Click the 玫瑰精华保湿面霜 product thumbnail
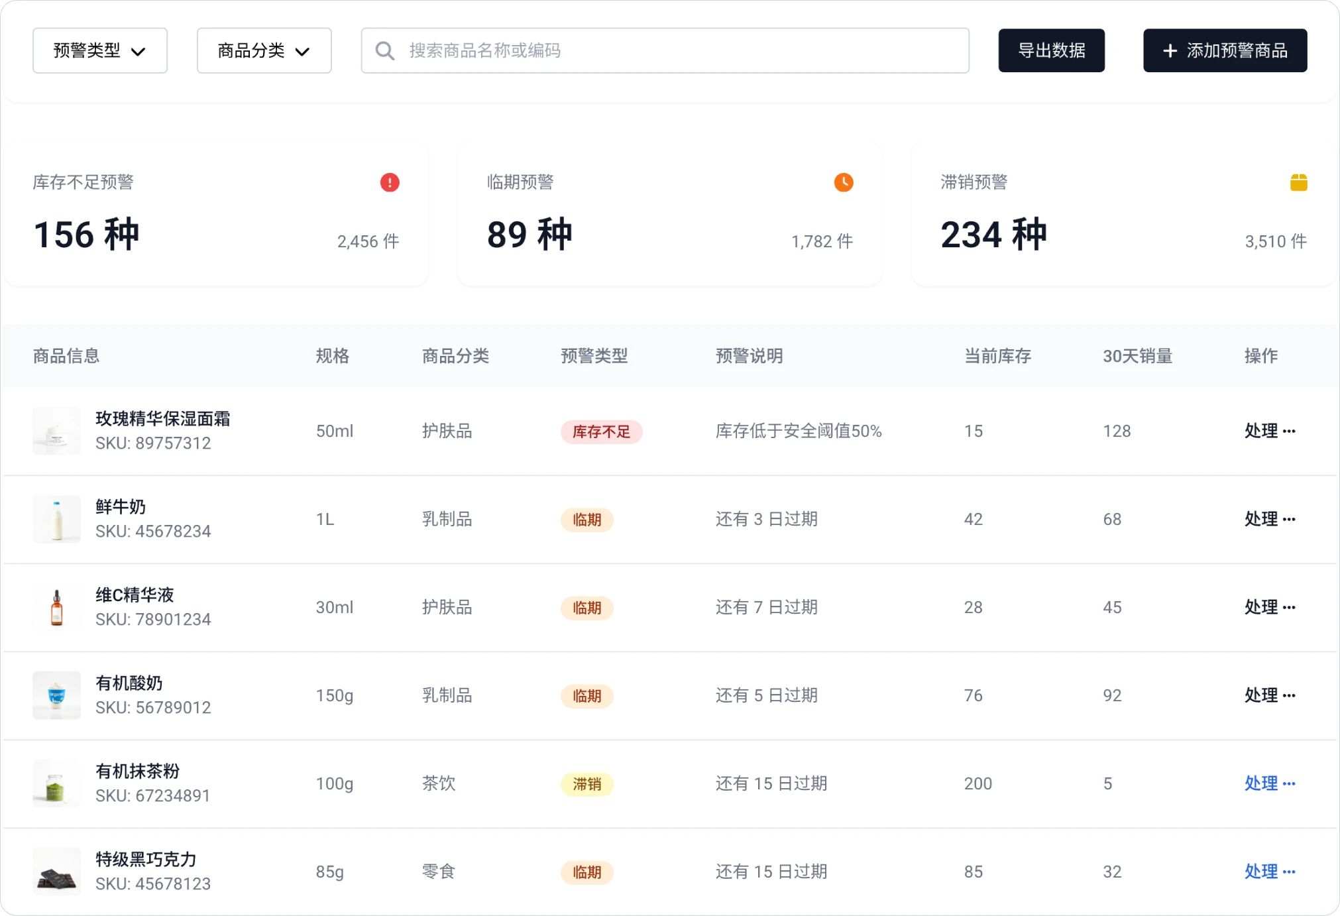 (x=56, y=431)
